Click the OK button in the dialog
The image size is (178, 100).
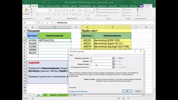(127, 91)
